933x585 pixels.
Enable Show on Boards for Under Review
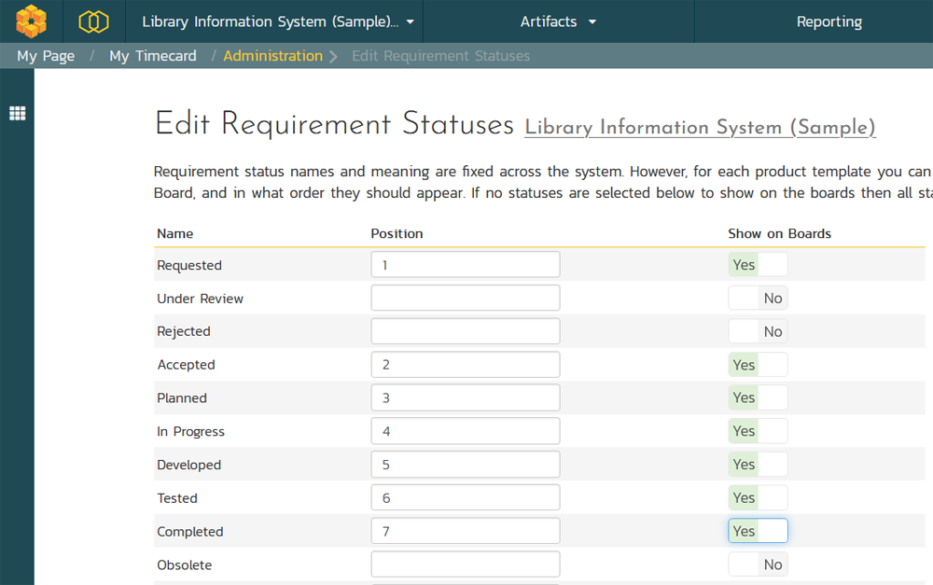(758, 299)
